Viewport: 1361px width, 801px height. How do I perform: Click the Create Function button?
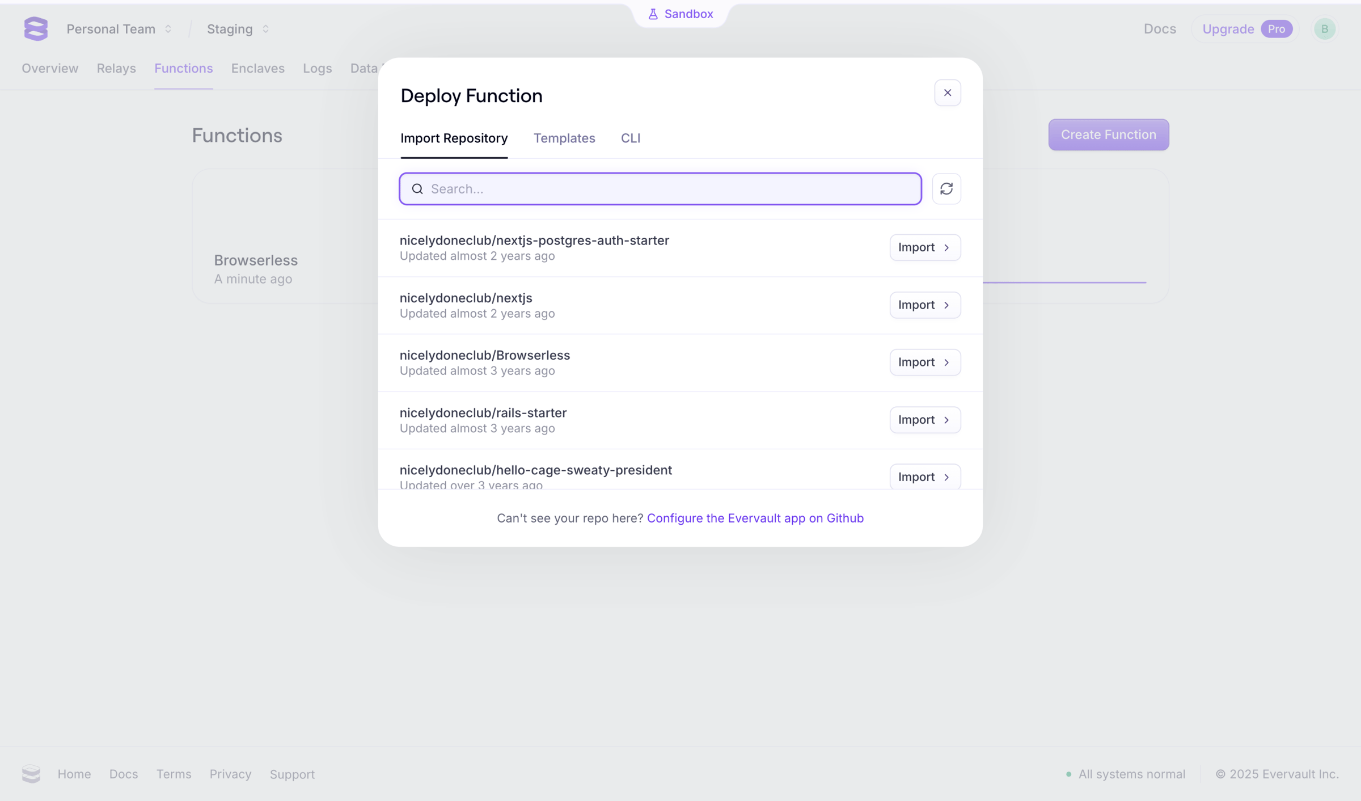(x=1109, y=135)
